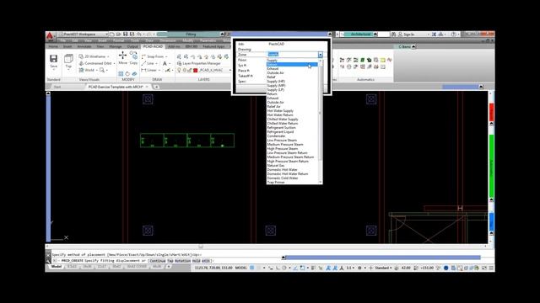Toggle layer on/off lightbulb icon

179,71
